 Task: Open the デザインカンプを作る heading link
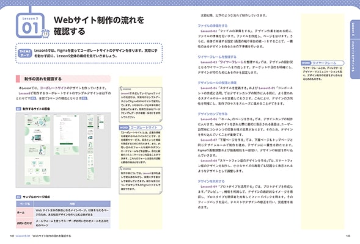pos(213,114)
